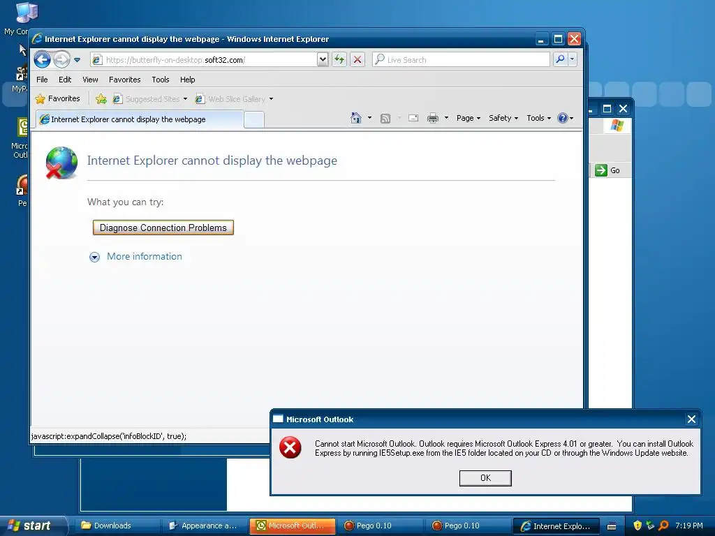The image size is (715, 536).
Task: Click the Go button in background window
Action: [x=608, y=170]
